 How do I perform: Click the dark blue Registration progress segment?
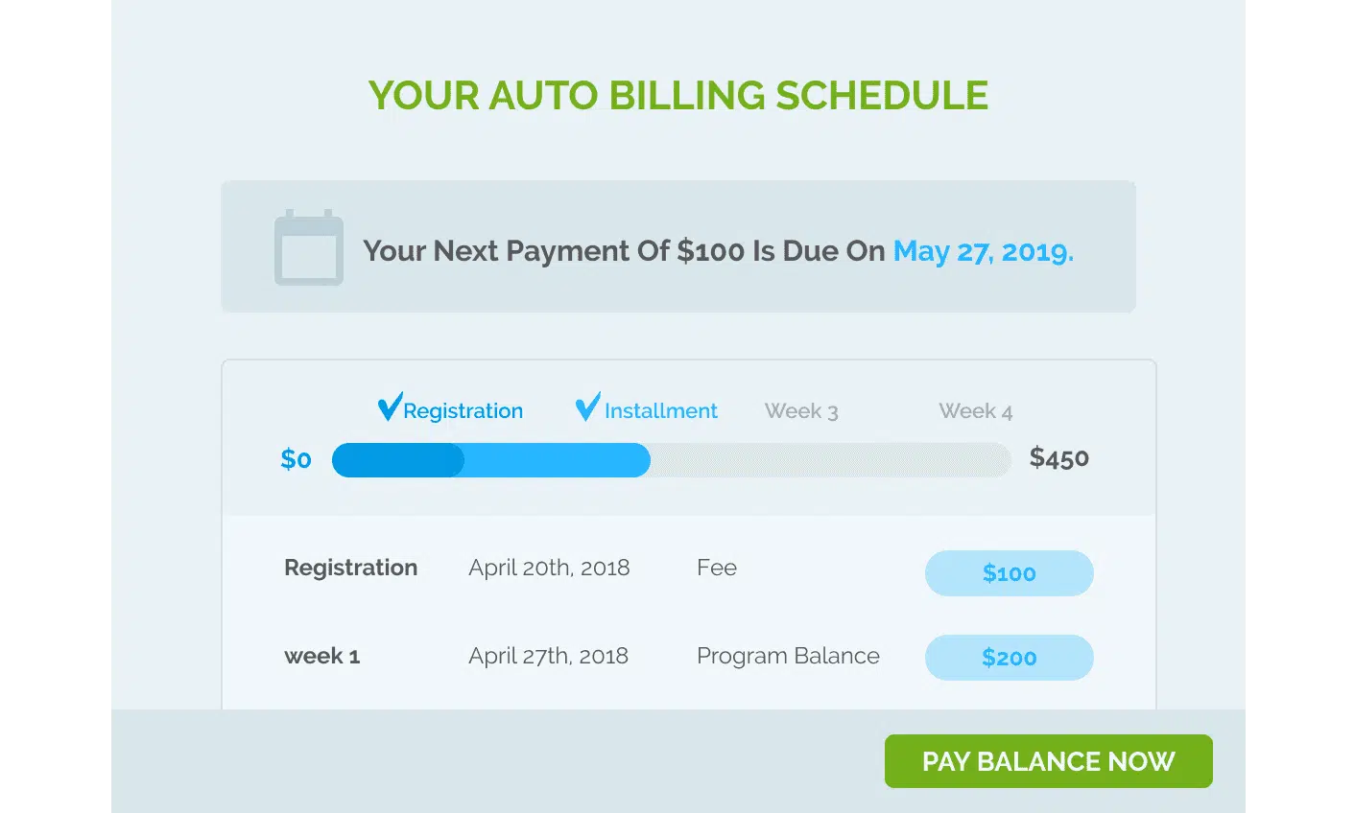coord(397,460)
